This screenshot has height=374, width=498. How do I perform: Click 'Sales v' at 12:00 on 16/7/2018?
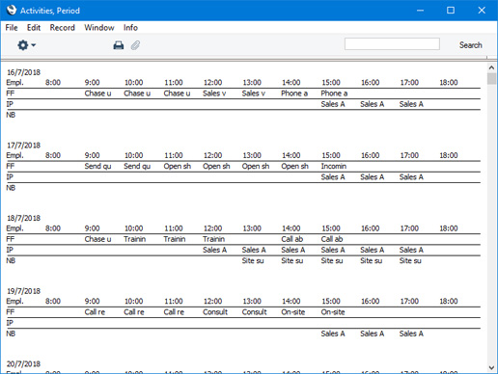tap(214, 93)
